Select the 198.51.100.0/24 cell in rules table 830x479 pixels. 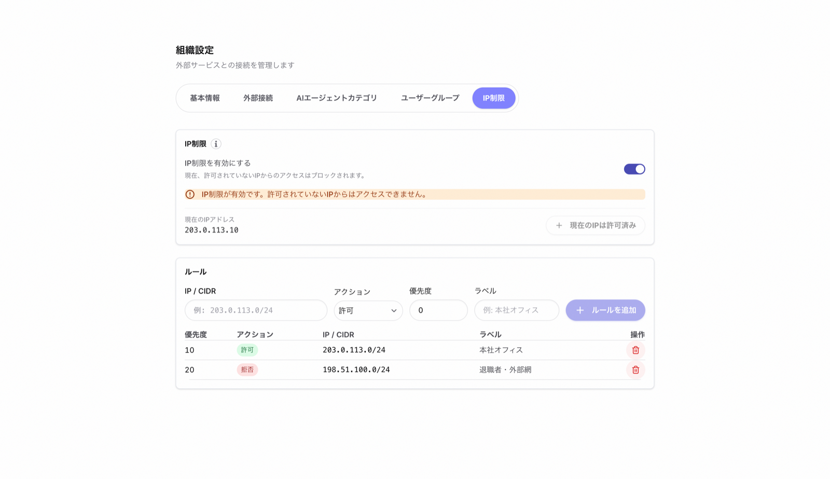click(356, 369)
